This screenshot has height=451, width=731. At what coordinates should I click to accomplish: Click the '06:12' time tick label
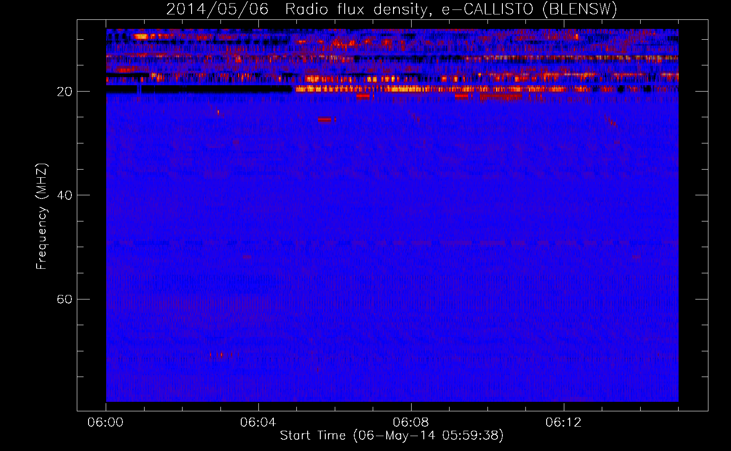click(564, 423)
